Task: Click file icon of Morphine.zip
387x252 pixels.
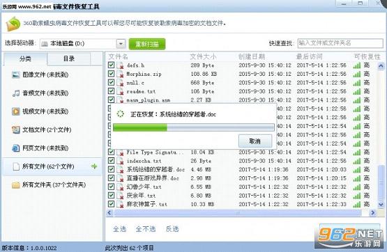Action: pos(121,74)
